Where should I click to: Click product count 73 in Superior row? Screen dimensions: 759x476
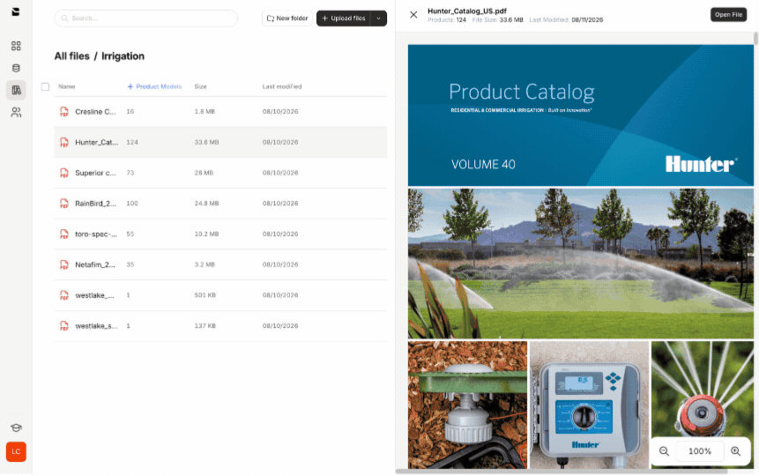click(130, 173)
